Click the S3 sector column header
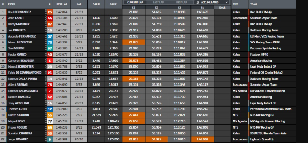308x143 pixels. tap(179, 8)
